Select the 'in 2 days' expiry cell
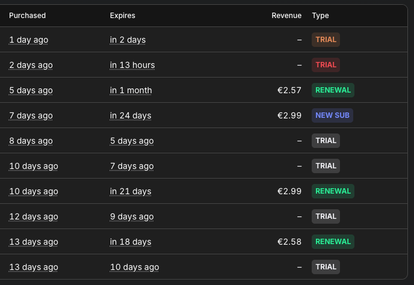The height and width of the screenshot is (285, 414). point(128,40)
